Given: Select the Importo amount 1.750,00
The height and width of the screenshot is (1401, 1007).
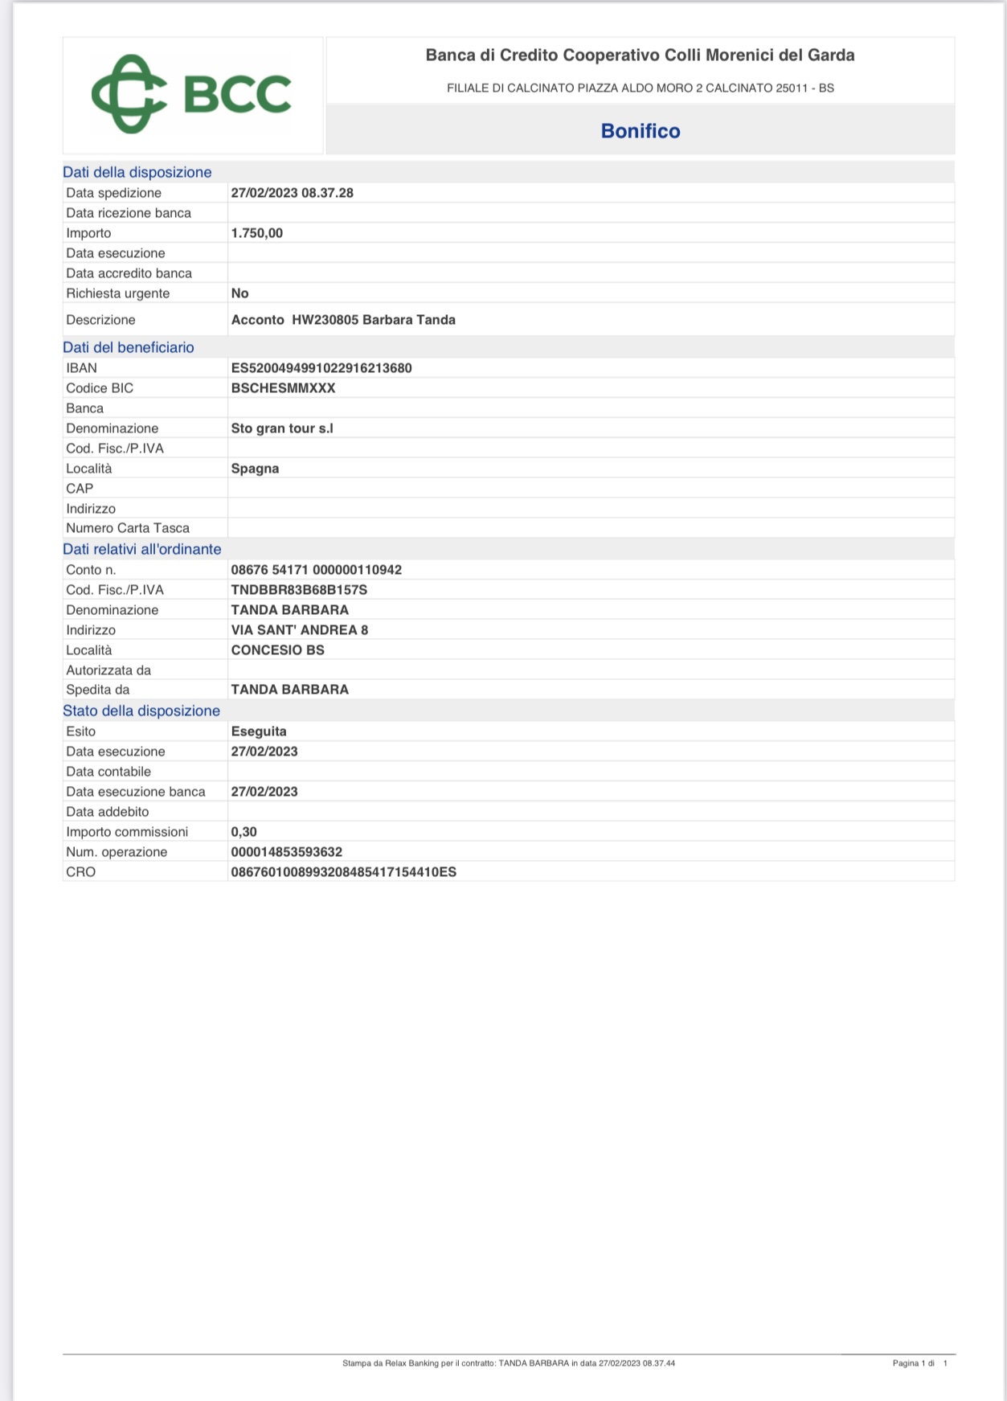Looking at the screenshot, I should tap(257, 233).
